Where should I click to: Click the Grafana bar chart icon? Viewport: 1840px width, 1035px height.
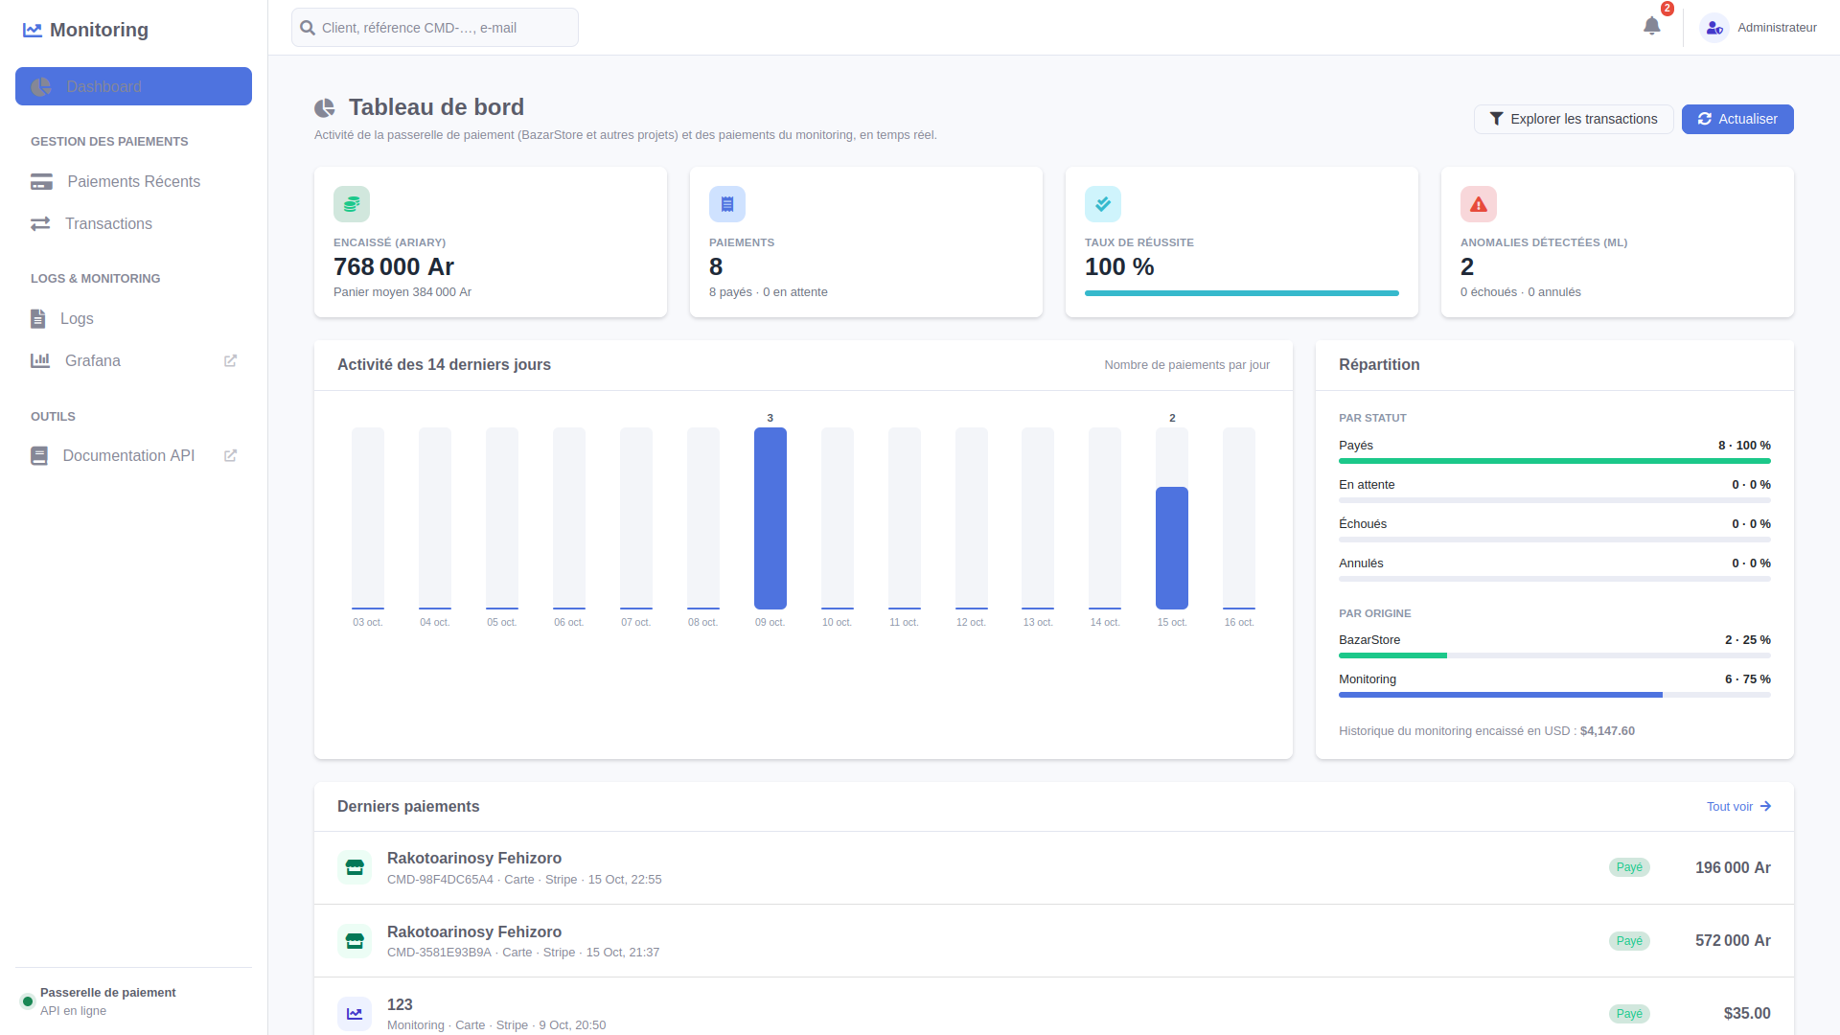pos(40,360)
